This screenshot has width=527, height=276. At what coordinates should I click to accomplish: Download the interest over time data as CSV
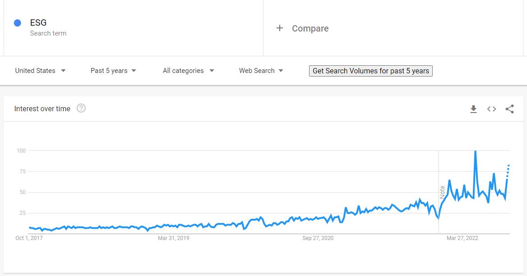pos(473,109)
